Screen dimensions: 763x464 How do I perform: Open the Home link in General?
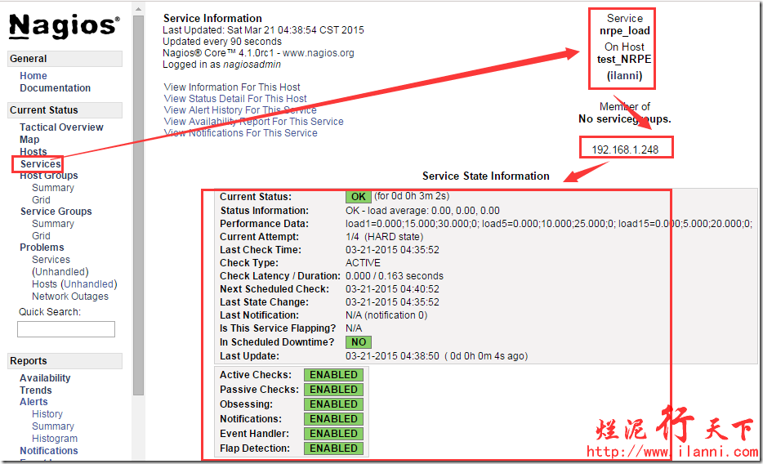click(x=33, y=76)
